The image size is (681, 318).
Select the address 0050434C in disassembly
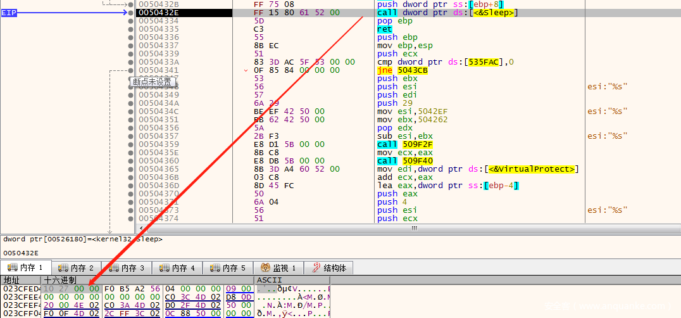click(x=159, y=111)
